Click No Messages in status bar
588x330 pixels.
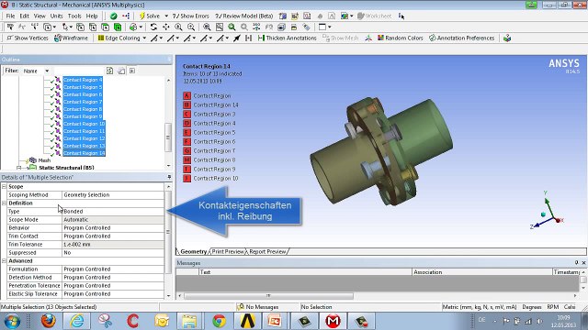click(x=258, y=307)
